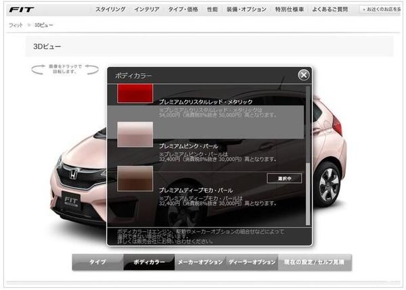Select premium pink pearl swatch
406x290 pixels.
(135, 135)
